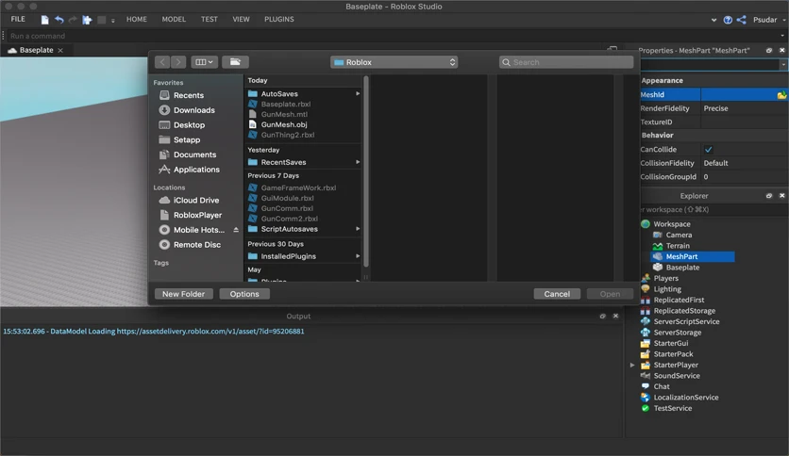Viewport: 789px width, 456px height.
Task: Toggle the CanCollide checkbox
Action: [x=708, y=149]
